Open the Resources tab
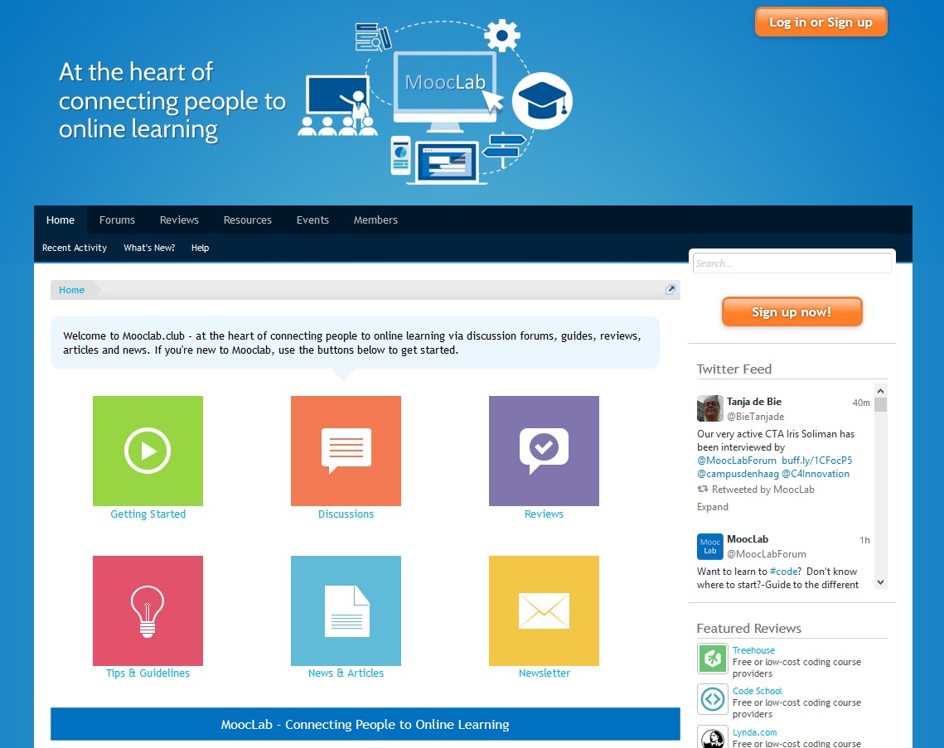Viewport: 944px width, 748px height. (248, 220)
